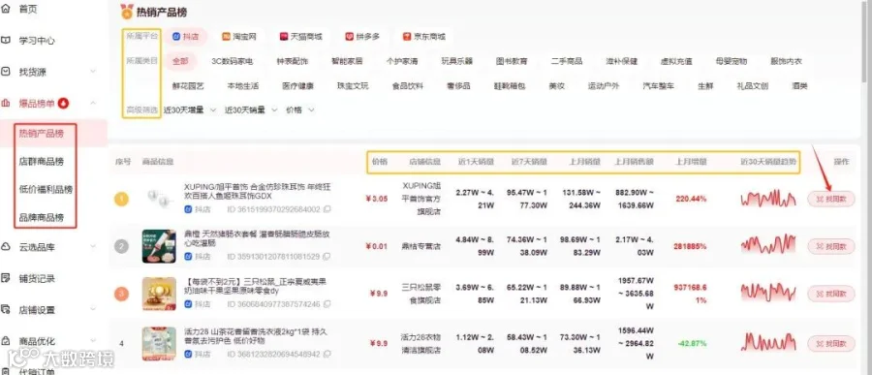Click the 店铺设置 icon in sidebar

click(x=6, y=309)
